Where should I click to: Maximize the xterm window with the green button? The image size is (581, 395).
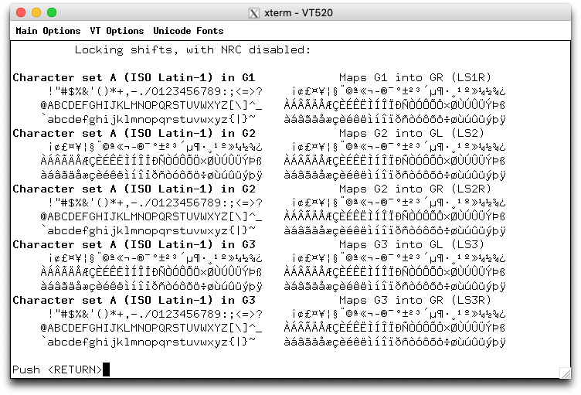pyautogui.click(x=52, y=12)
